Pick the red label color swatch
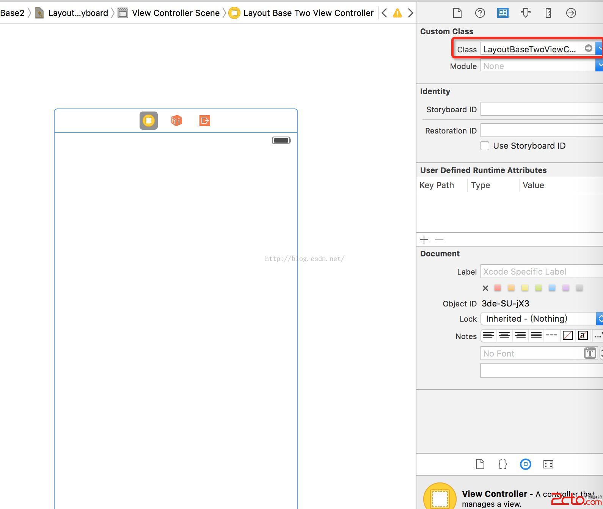 pyautogui.click(x=498, y=288)
